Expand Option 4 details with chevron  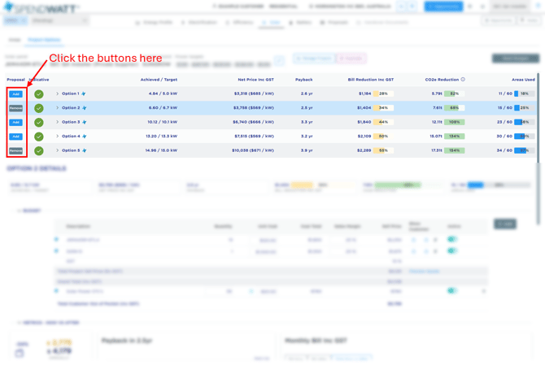(x=57, y=137)
